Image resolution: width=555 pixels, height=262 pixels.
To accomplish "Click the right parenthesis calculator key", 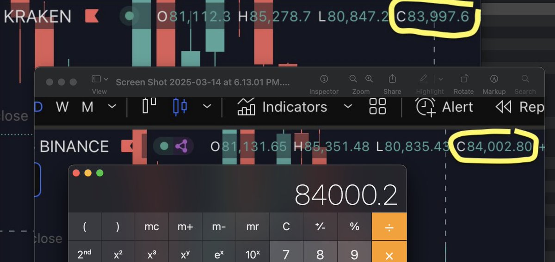I will (x=118, y=227).
